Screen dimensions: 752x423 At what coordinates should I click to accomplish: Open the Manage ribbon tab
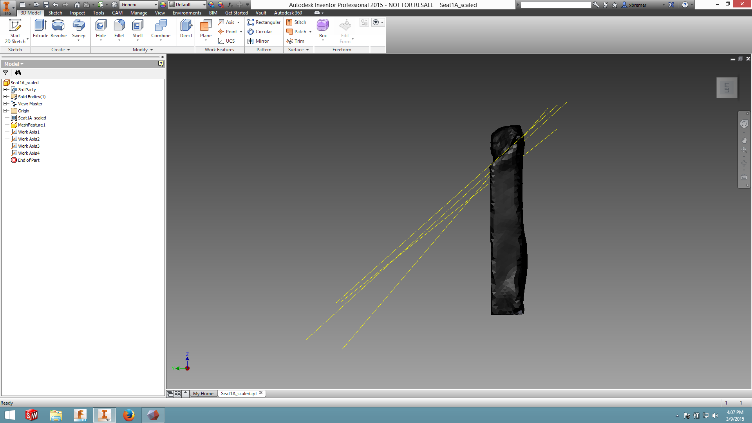(139, 13)
